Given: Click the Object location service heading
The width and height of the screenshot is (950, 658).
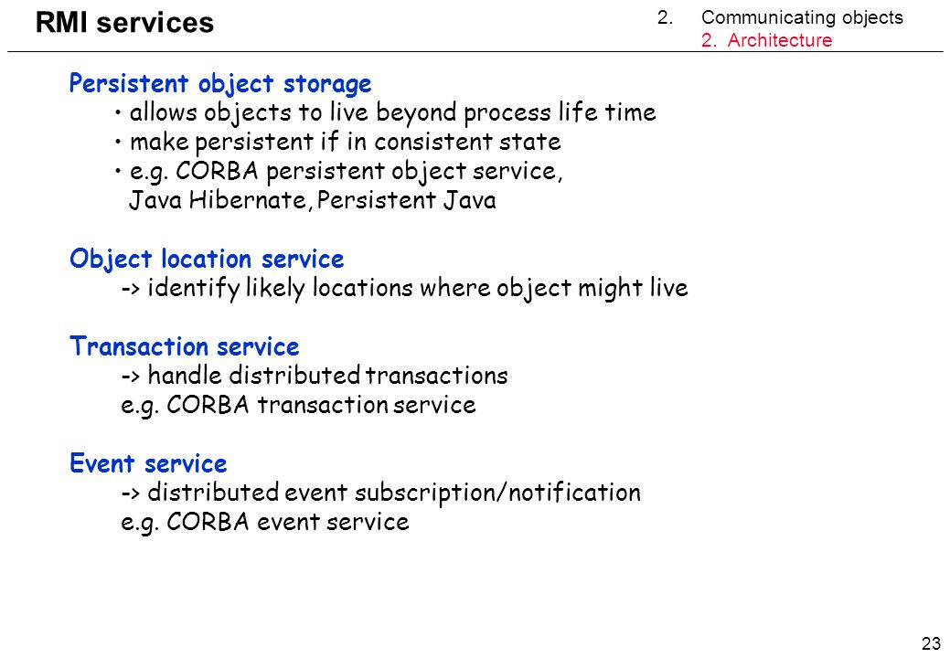Looking at the screenshot, I should [x=207, y=259].
